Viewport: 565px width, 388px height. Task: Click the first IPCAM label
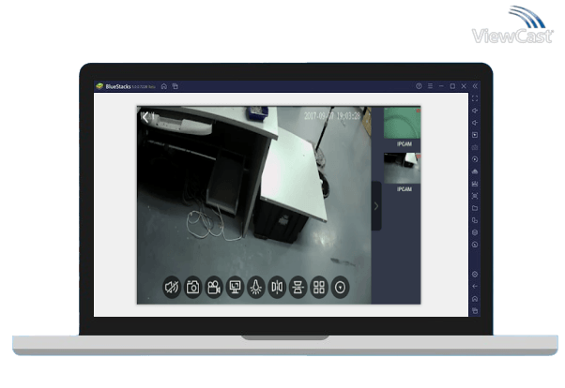(x=404, y=144)
